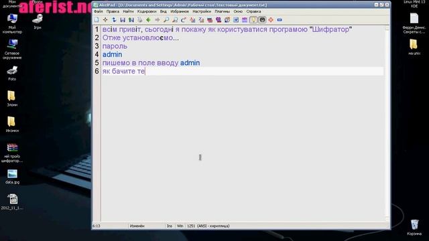
Task: Select the 'Ферри Денис. Секреты' document icon
Action: click(414, 23)
